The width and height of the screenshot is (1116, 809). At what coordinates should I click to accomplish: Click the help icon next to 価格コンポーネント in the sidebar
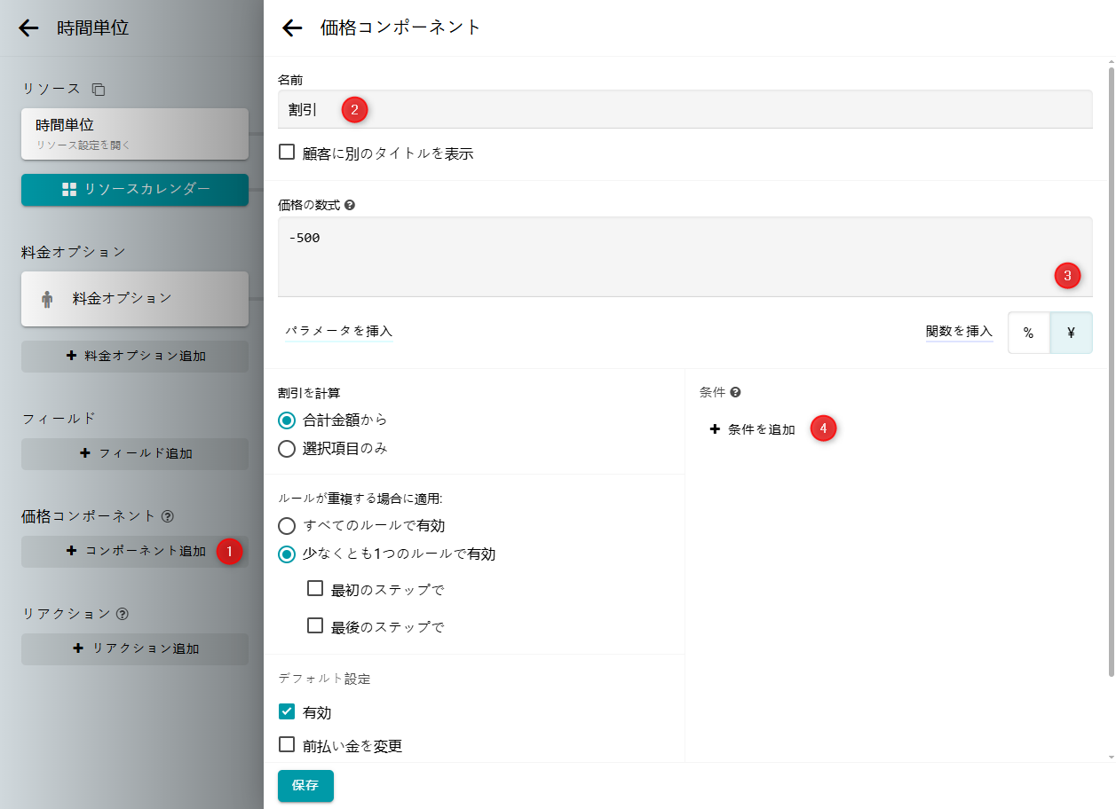click(x=168, y=515)
